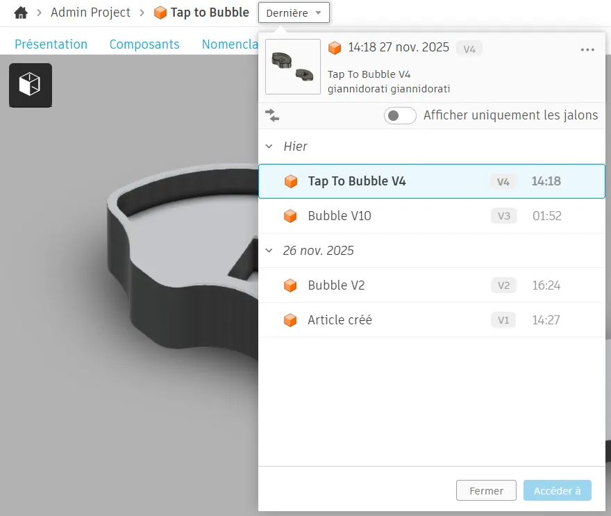Image resolution: width=611 pixels, height=516 pixels.
Task: Click orange cube icon beside Article créé
Action: 290,320
